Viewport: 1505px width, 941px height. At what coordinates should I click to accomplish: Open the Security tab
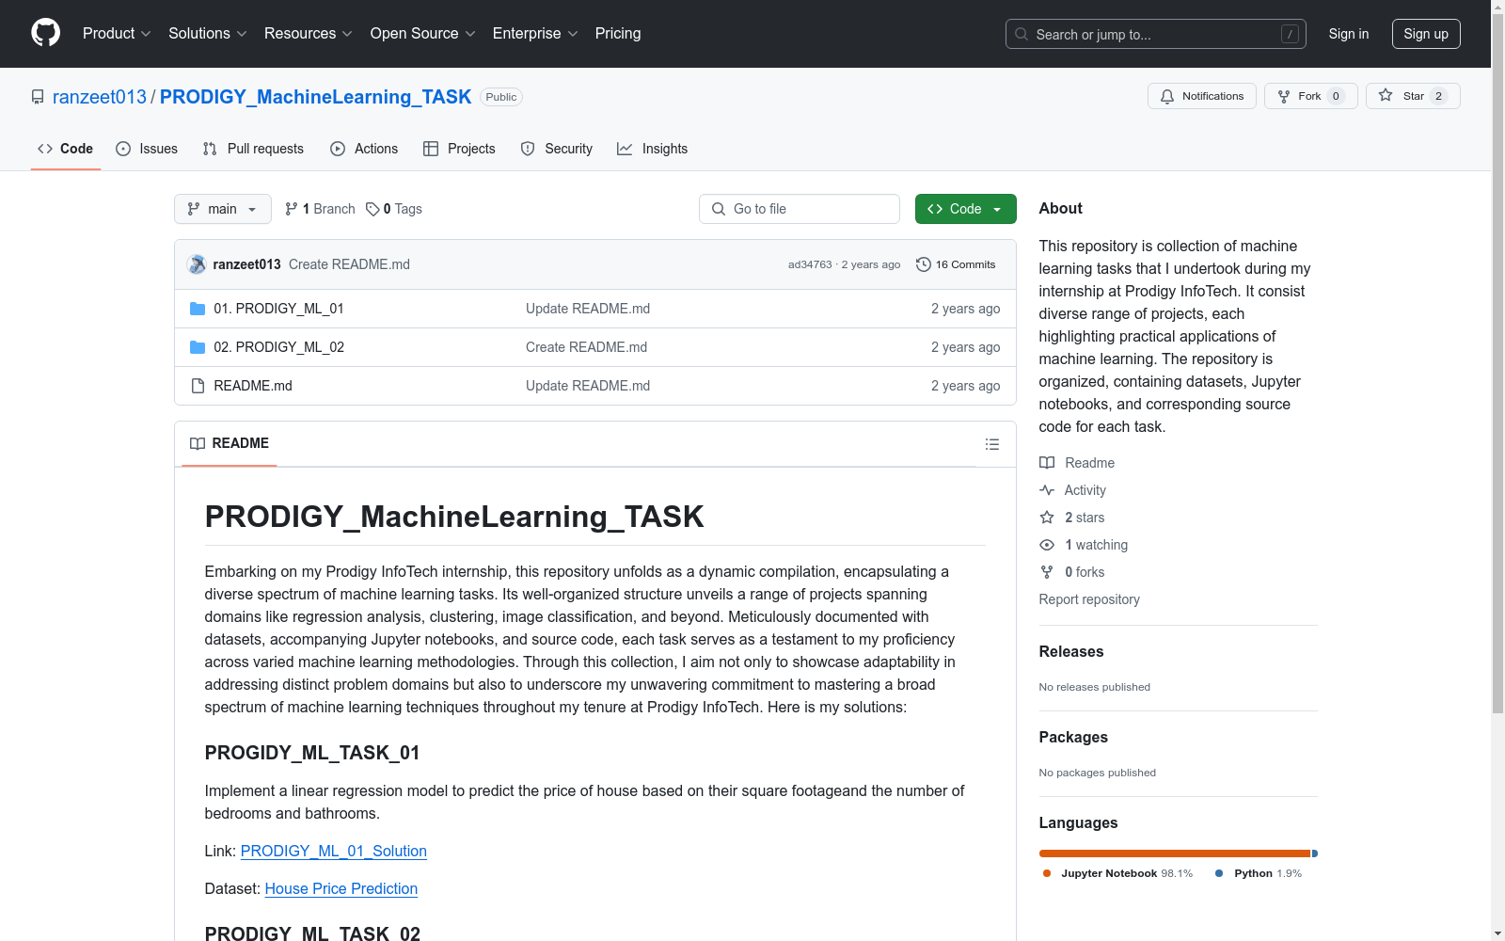(557, 149)
